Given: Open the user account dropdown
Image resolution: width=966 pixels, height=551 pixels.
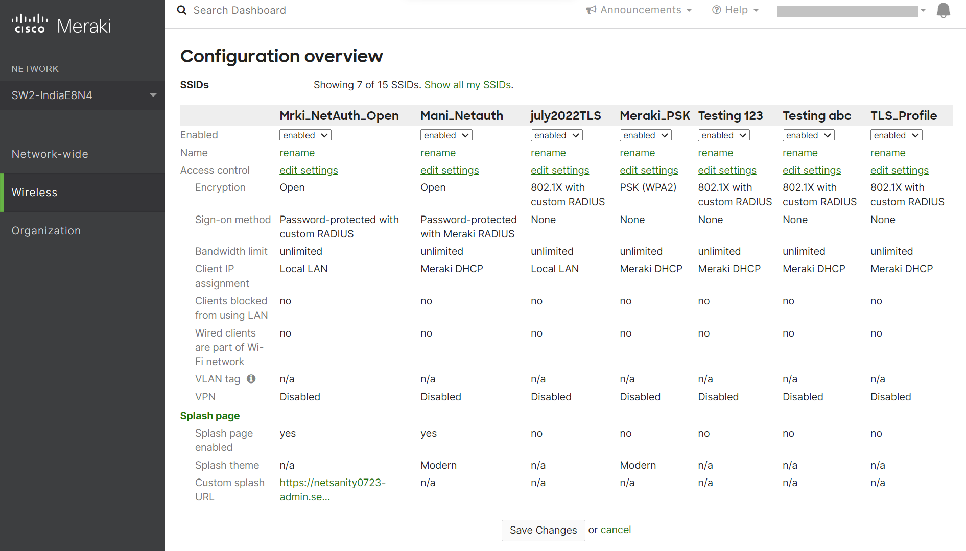Looking at the screenshot, I should [852, 11].
